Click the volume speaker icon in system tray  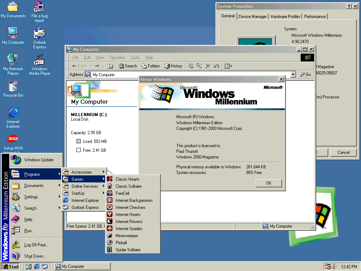pyautogui.click(x=334, y=266)
